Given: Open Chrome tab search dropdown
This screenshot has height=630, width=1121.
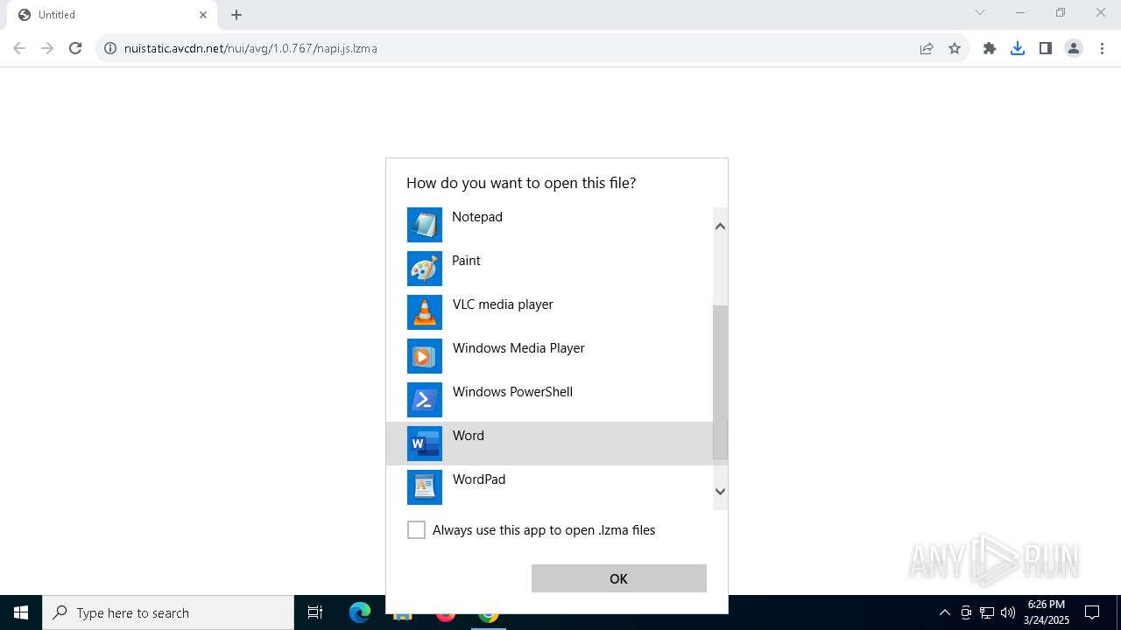Looking at the screenshot, I should 980,13.
